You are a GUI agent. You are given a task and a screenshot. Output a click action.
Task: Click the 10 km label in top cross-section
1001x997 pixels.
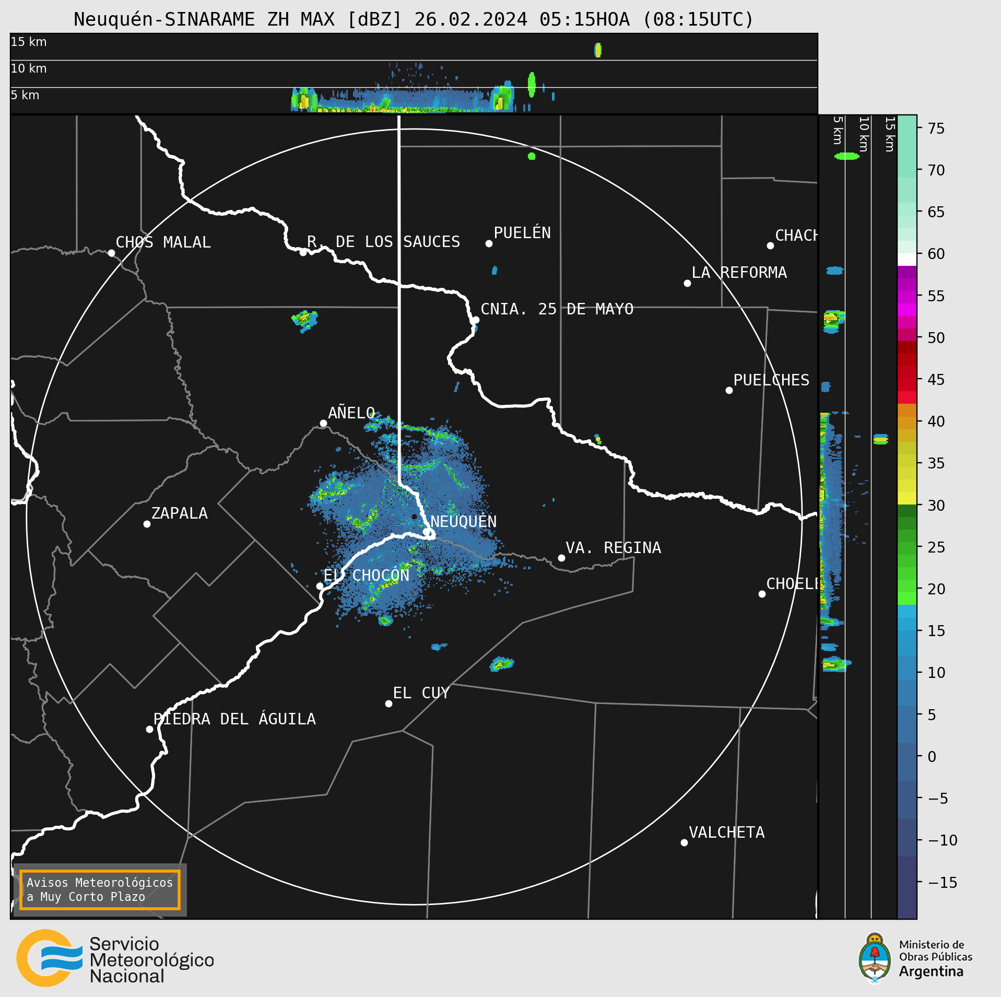point(29,68)
